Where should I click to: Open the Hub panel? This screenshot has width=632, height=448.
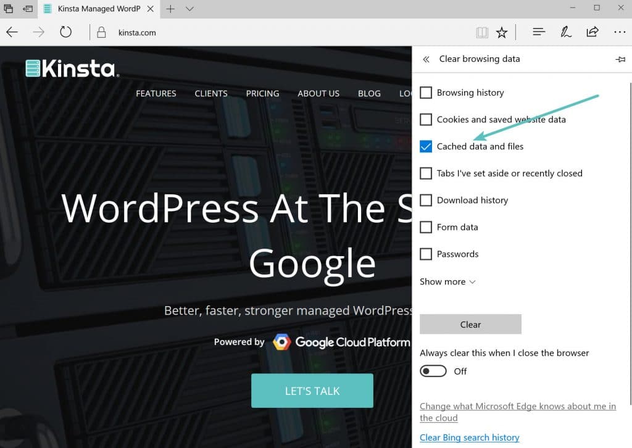click(538, 31)
